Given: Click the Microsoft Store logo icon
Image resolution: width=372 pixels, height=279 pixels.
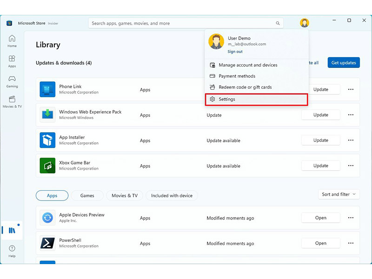Looking at the screenshot, I should [x=9, y=23].
